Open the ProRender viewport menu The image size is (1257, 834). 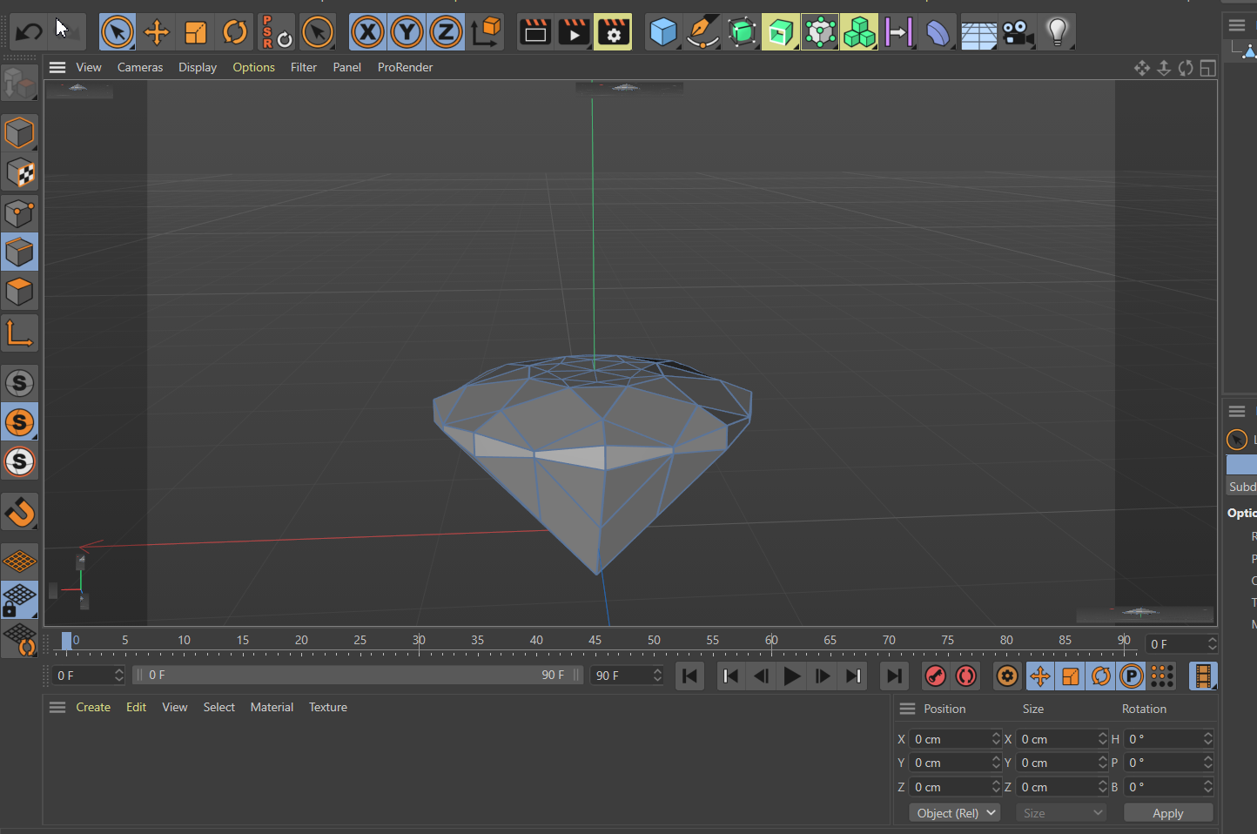(x=405, y=67)
